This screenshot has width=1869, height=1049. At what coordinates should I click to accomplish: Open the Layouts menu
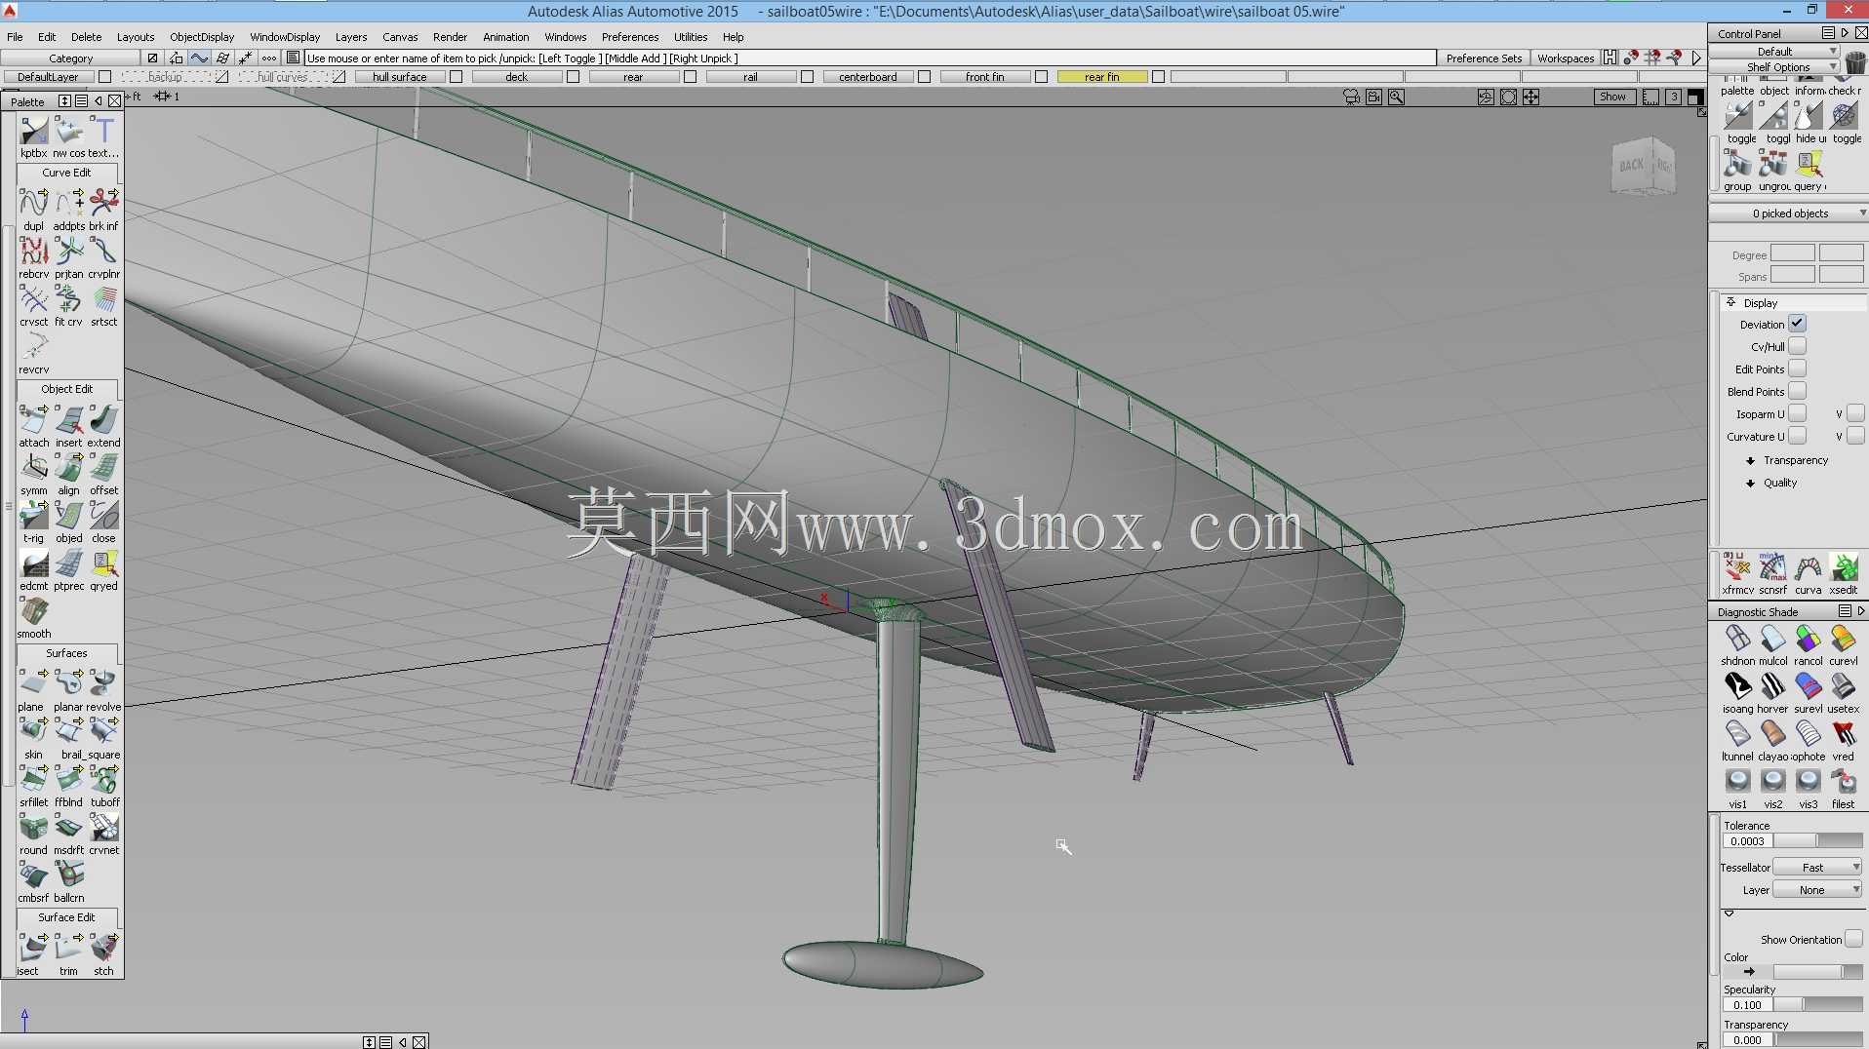(x=136, y=37)
